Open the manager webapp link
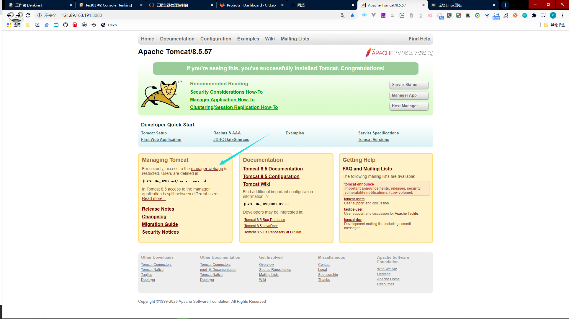Viewport: 569px width, 319px height. (207, 169)
